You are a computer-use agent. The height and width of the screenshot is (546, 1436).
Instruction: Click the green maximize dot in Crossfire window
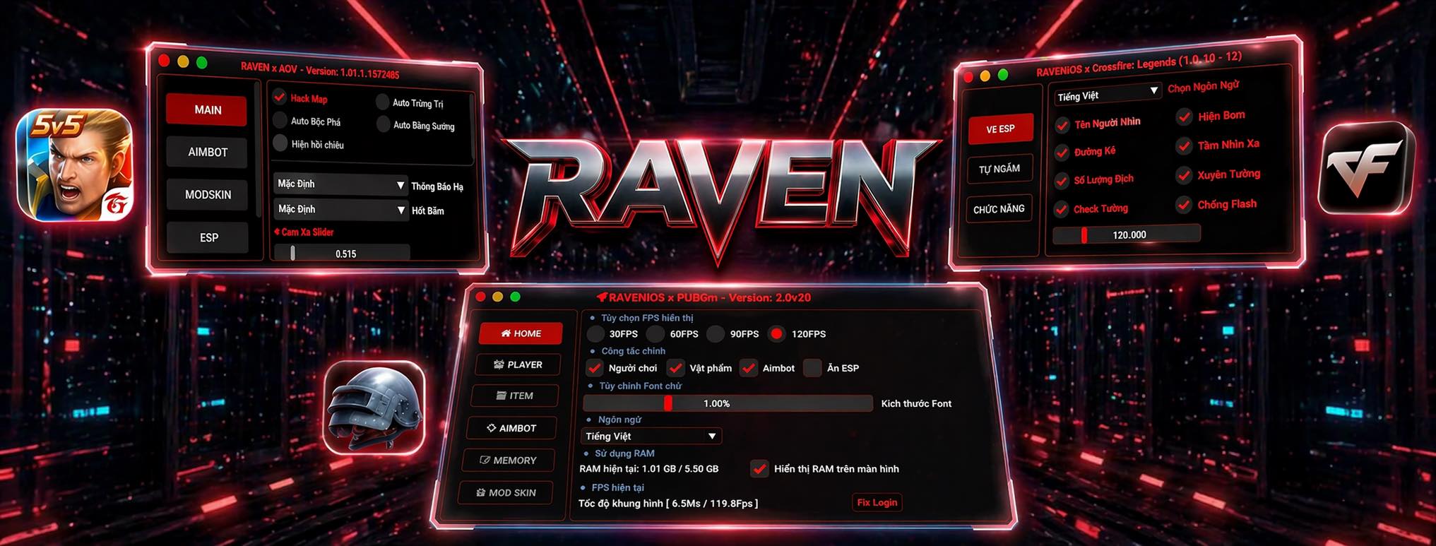click(1003, 75)
